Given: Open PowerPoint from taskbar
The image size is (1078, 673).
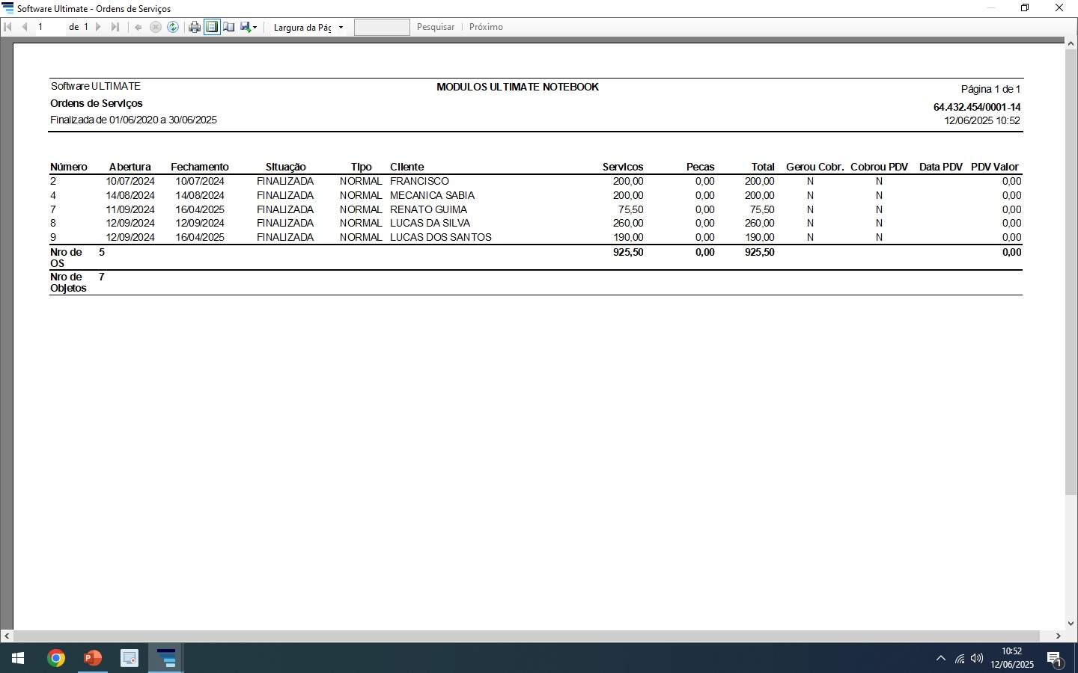Looking at the screenshot, I should (x=93, y=658).
